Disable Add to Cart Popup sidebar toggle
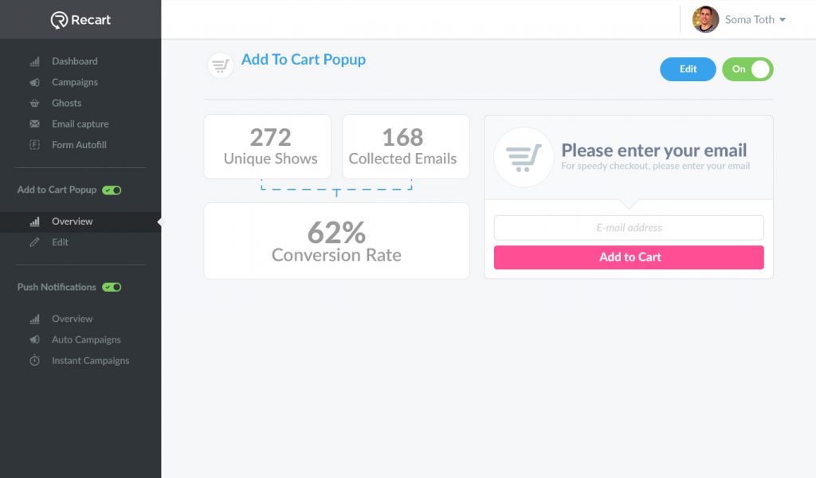 pos(112,190)
